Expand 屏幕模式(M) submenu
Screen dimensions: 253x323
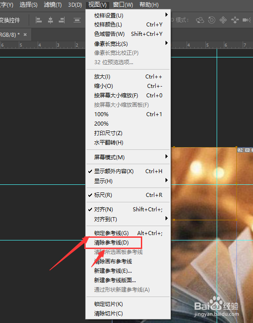tap(128, 157)
